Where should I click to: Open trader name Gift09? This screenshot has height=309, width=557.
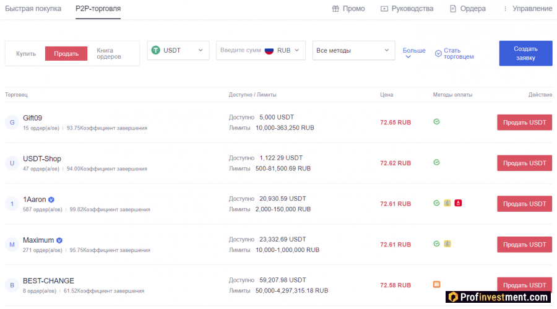(x=32, y=118)
